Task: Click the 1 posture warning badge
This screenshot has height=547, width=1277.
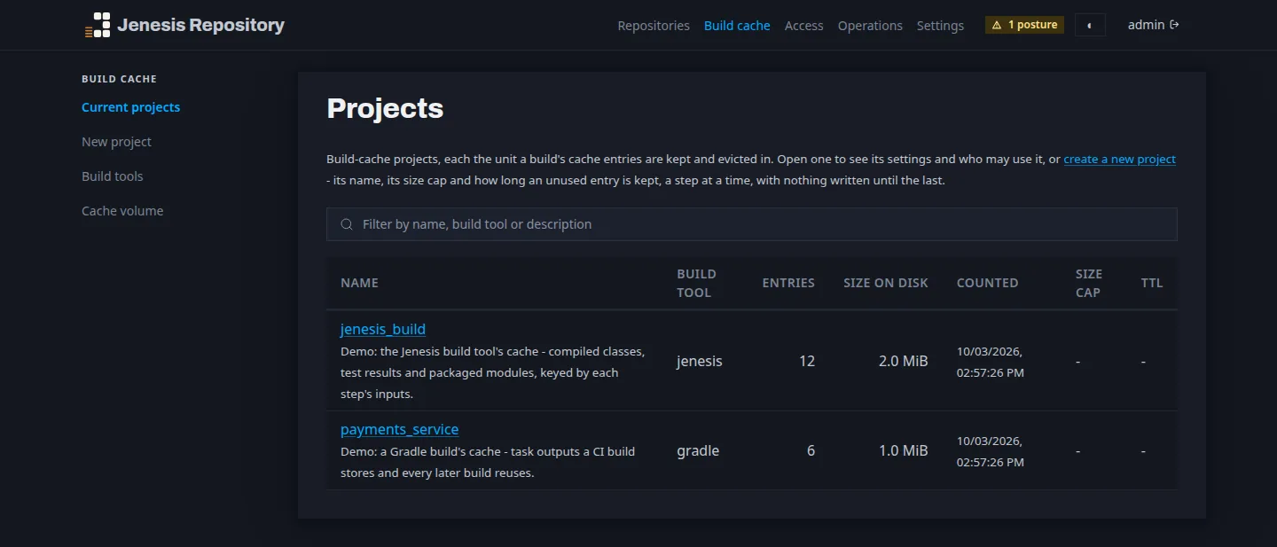Action: [1024, 25]
